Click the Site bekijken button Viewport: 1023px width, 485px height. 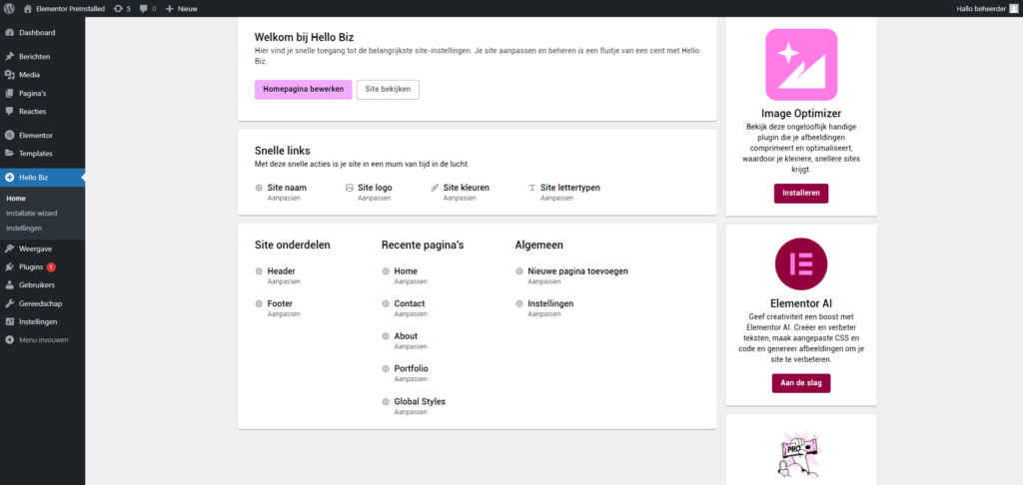[388, 89]
